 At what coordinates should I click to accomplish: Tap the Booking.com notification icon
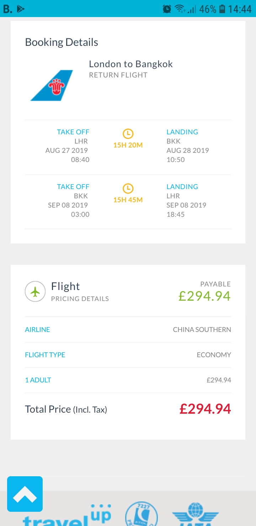coord(7,9)
